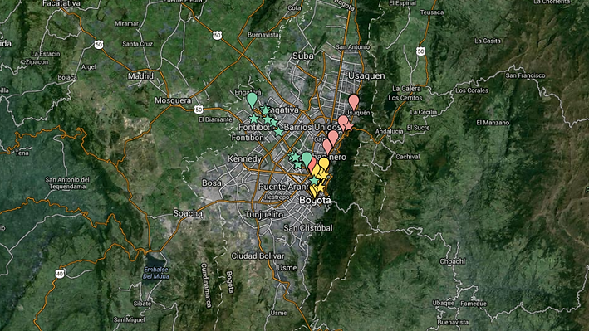Click the Embalse Del Muna lake label

156,273
